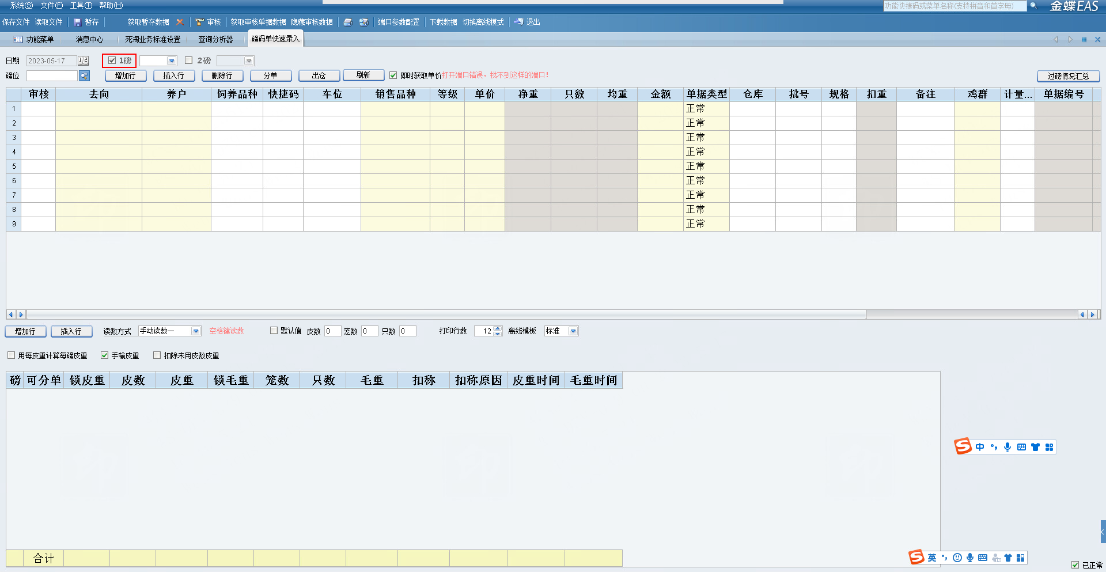Click the printer icon in the toolbar
This screenshot has height=572, width=1106.
(348, 22)
